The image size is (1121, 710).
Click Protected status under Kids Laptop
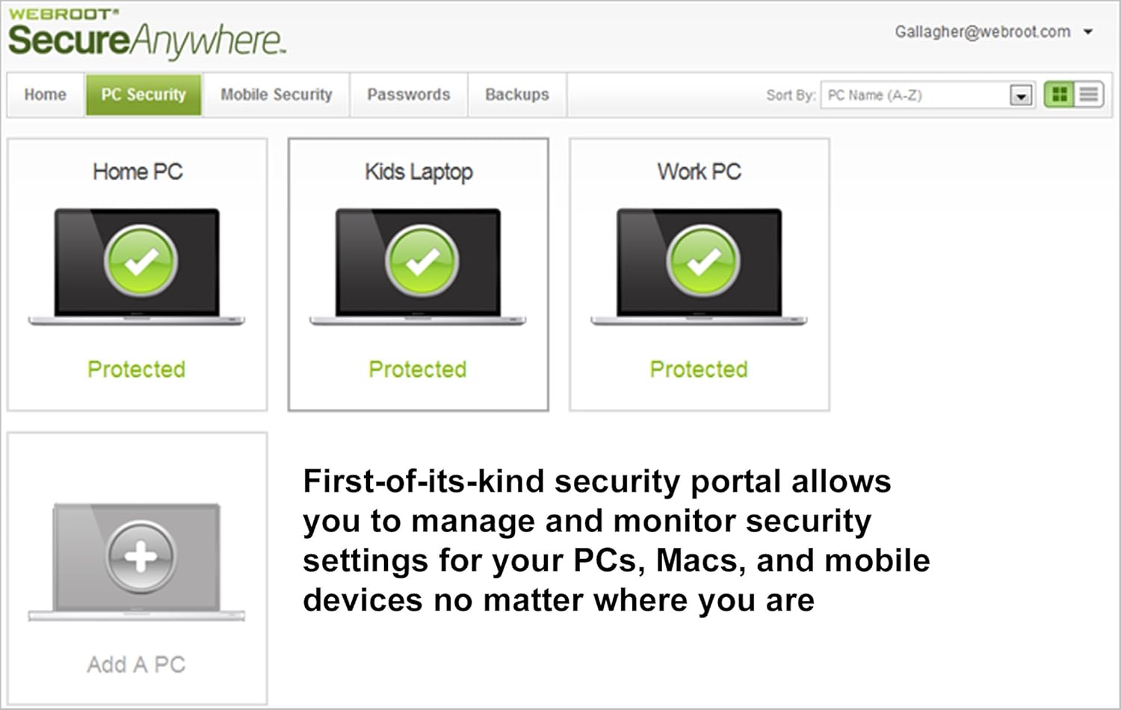point(418,369)
